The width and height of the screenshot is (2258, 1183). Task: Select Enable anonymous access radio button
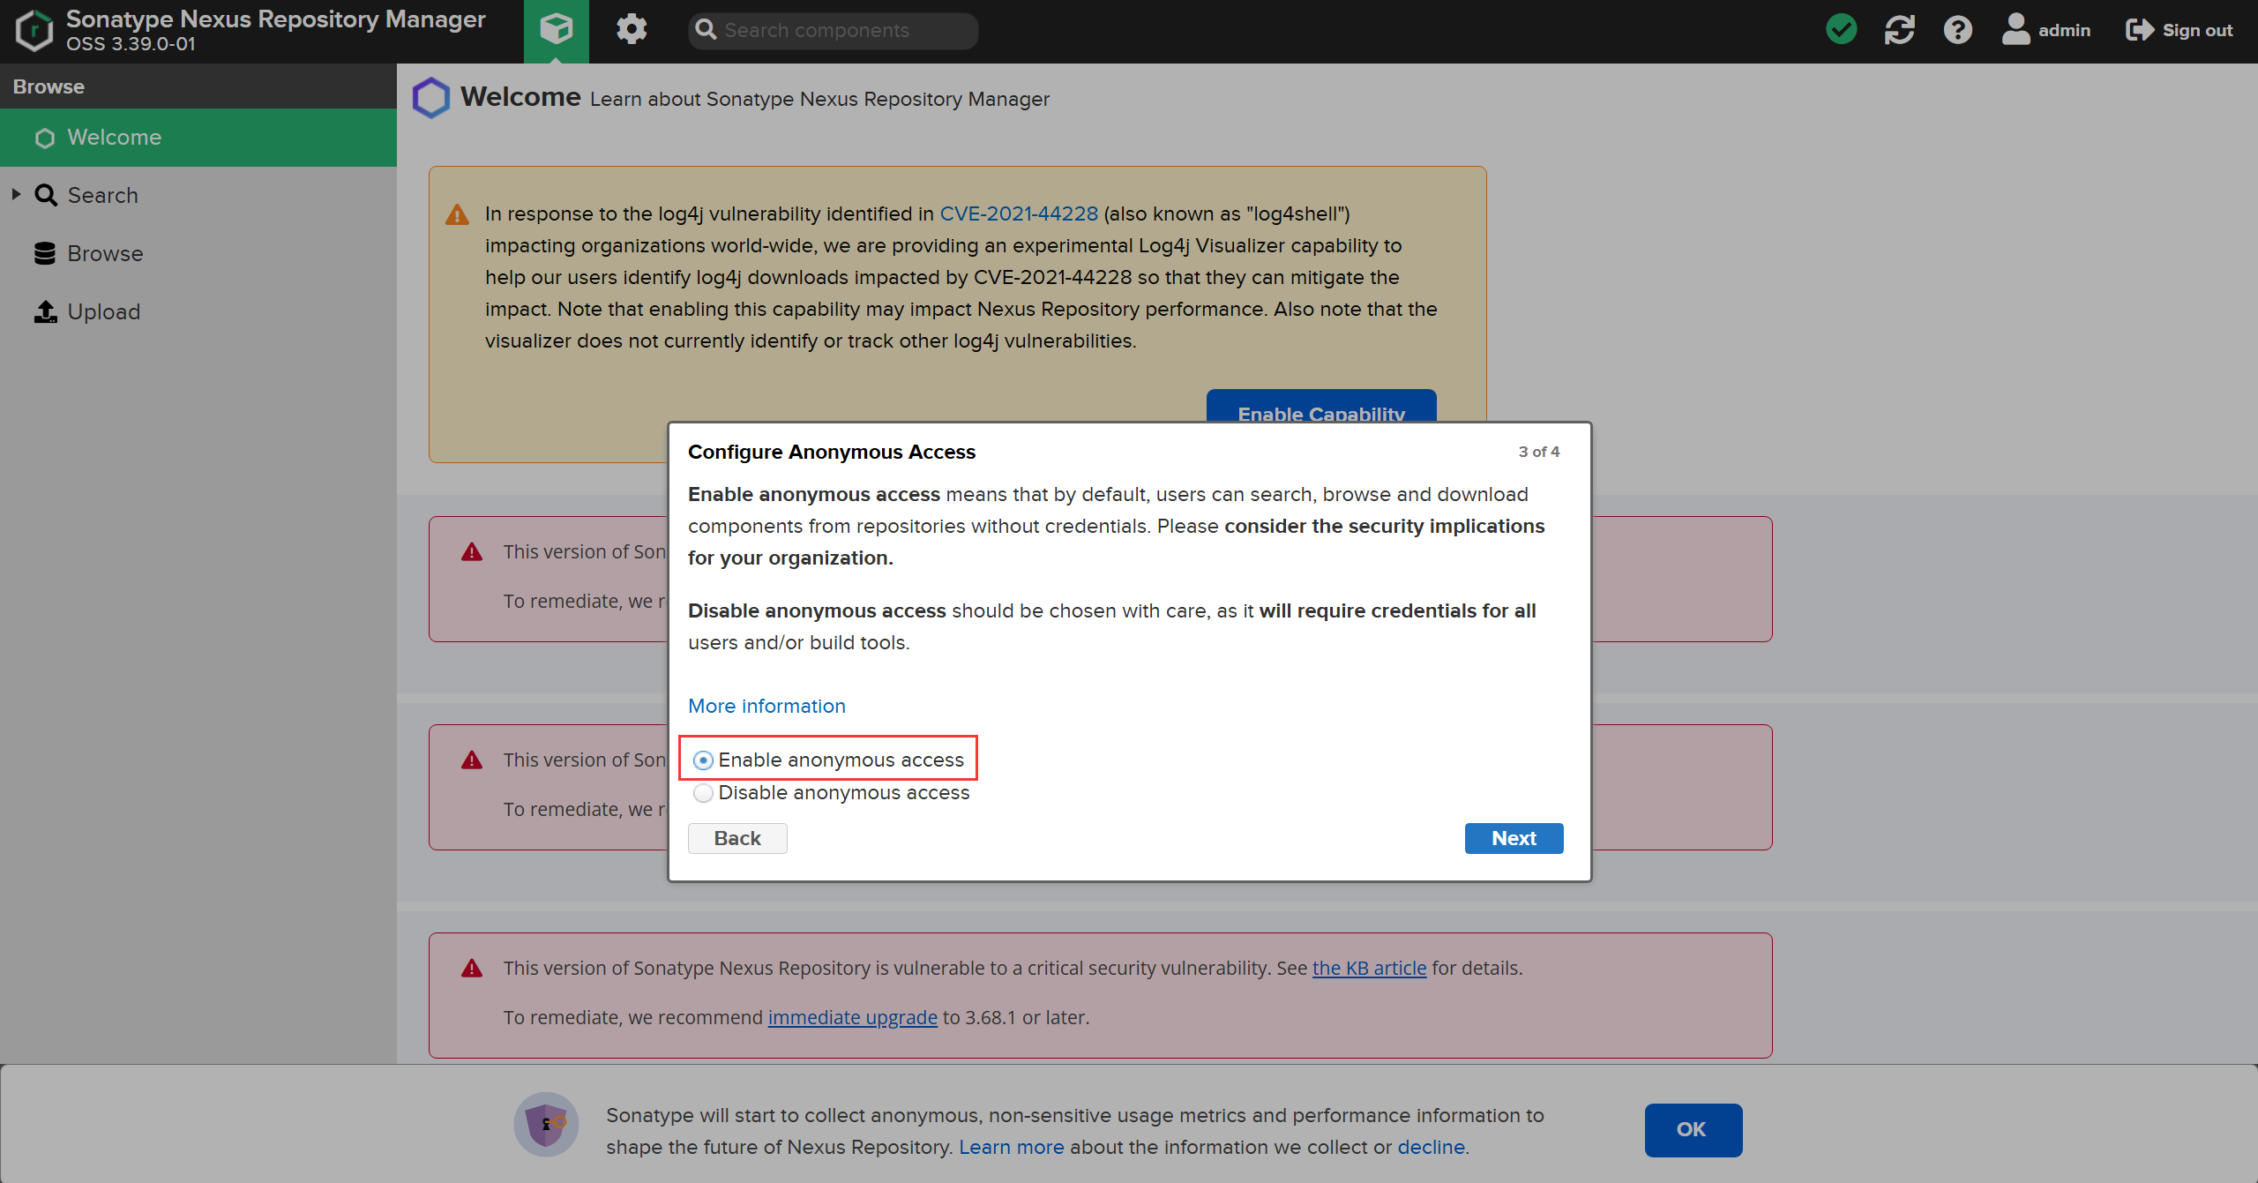[703, 760]
